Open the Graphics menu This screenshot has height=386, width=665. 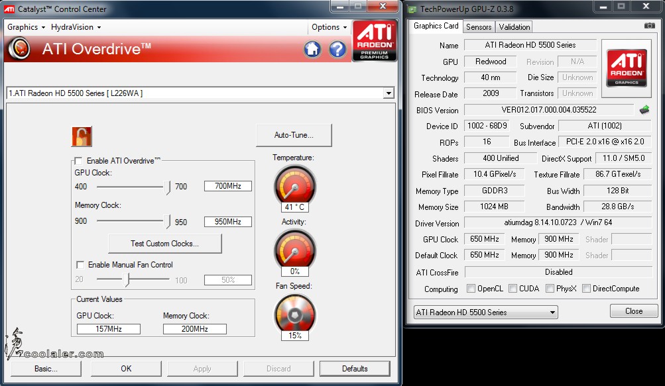coord(26,27)
